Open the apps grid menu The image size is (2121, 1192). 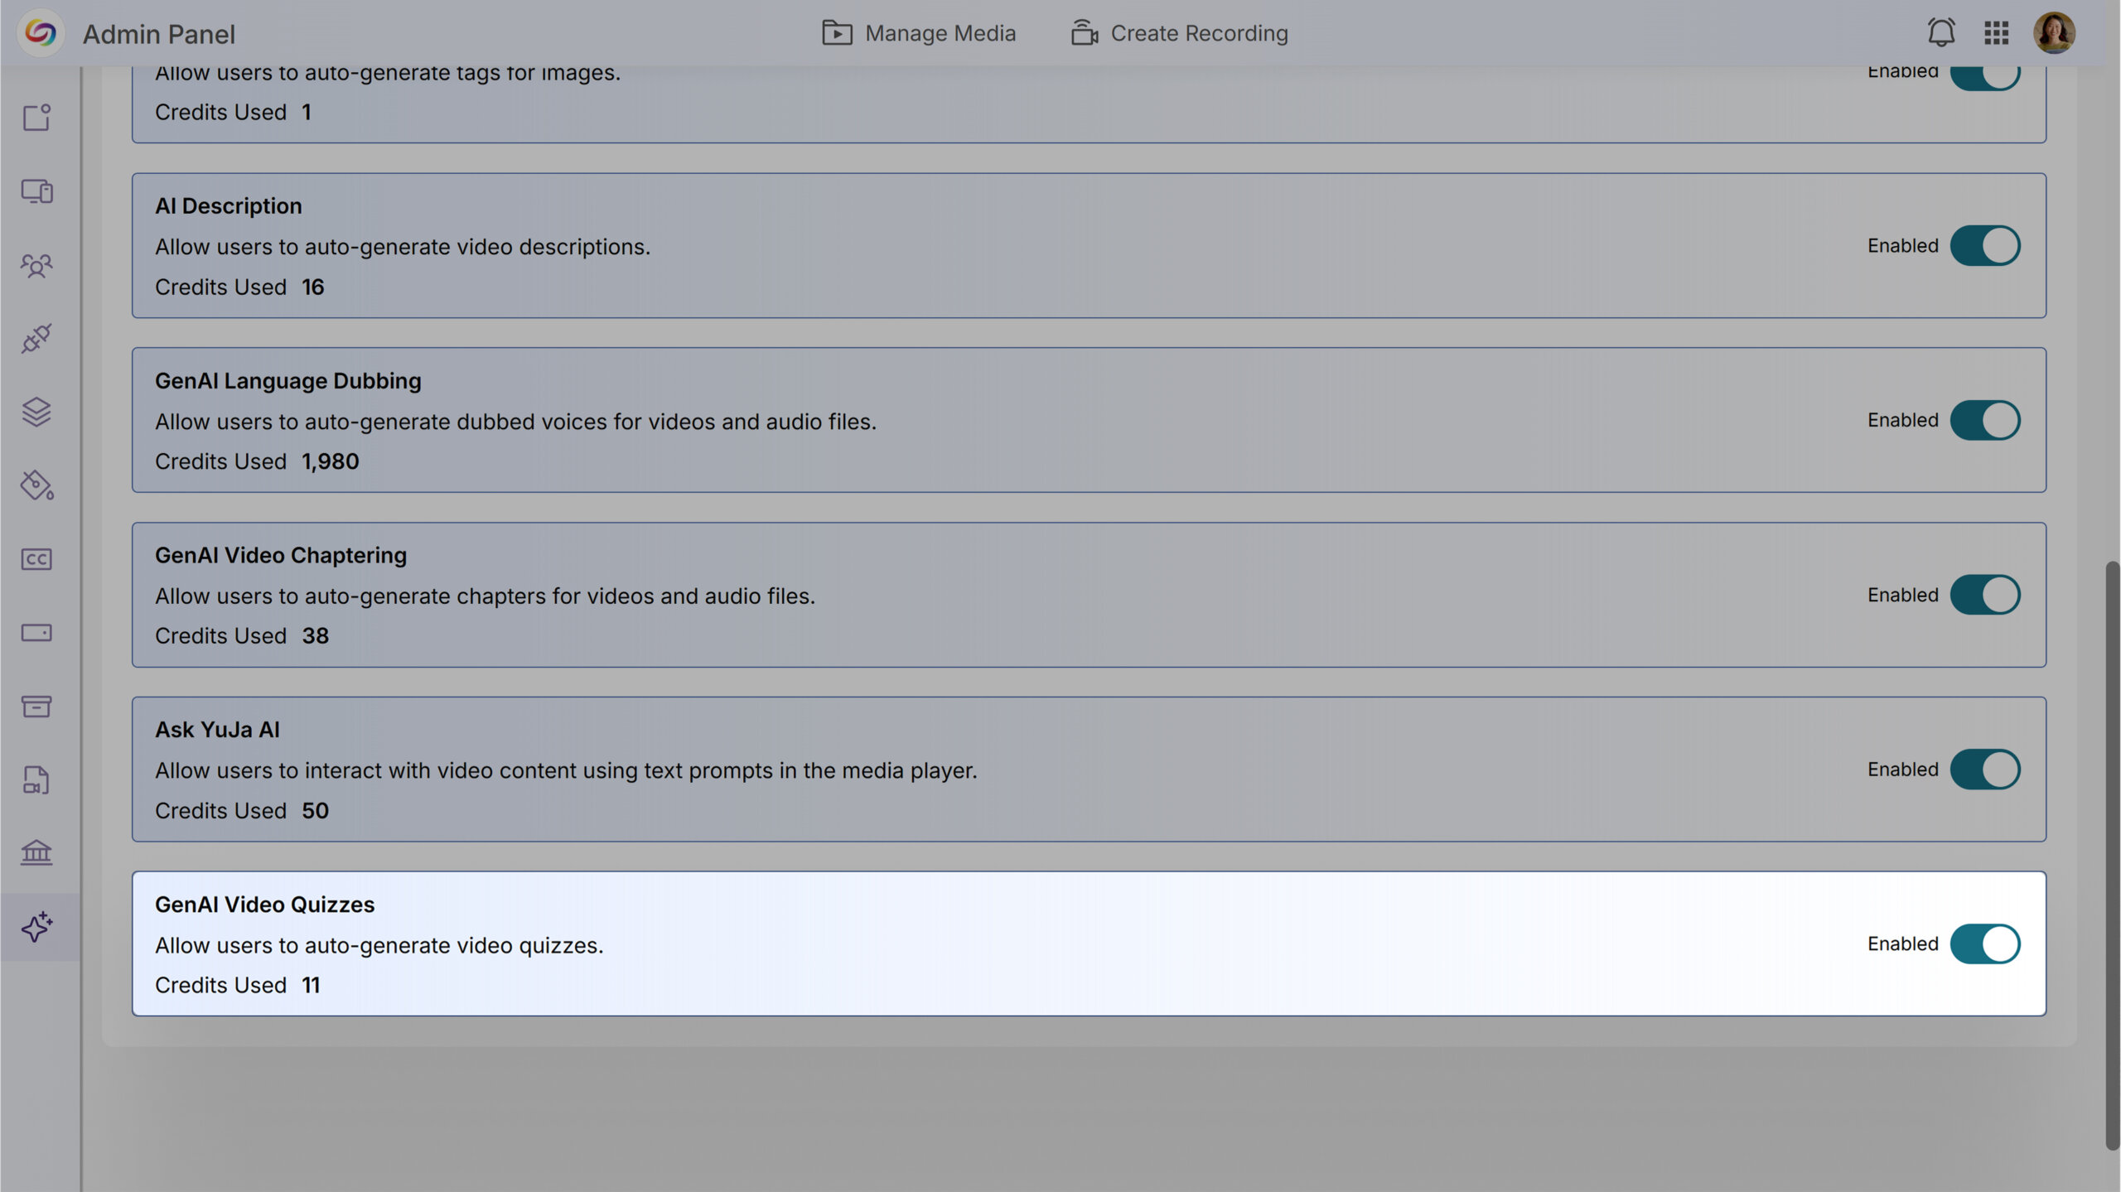1997,33
